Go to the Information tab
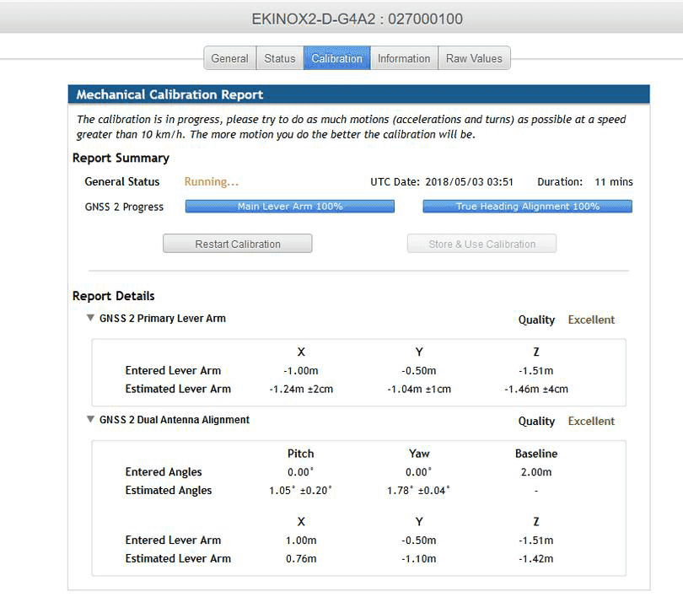This screenshot has height=613, width=683. click(x=403, y=58)
